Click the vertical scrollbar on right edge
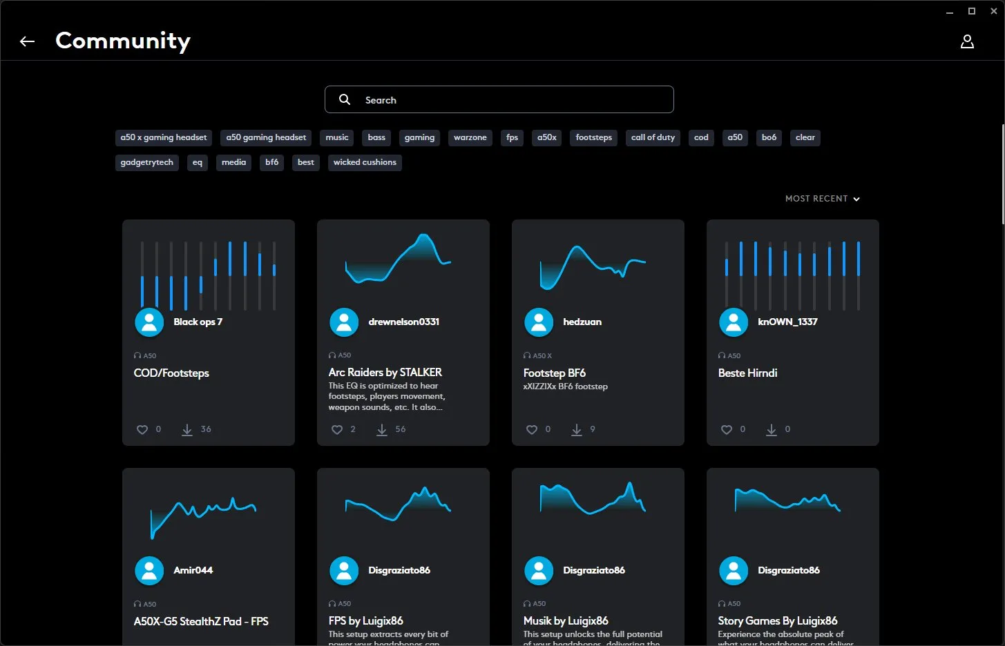Viewport: 1005px width, 646px height. [1002, 174]
